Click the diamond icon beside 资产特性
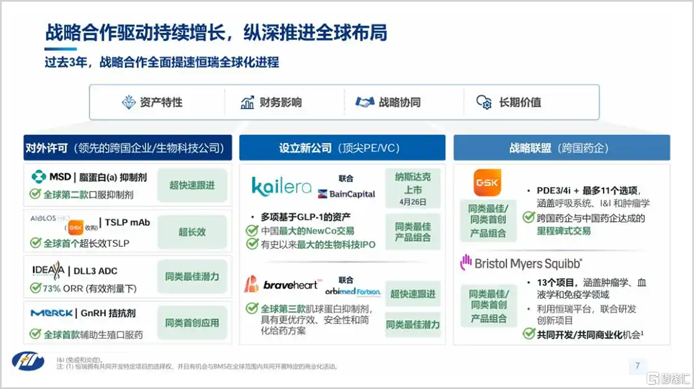Viewport: 694px width, 389px height. pyautogui.click(x=129, y=102)
